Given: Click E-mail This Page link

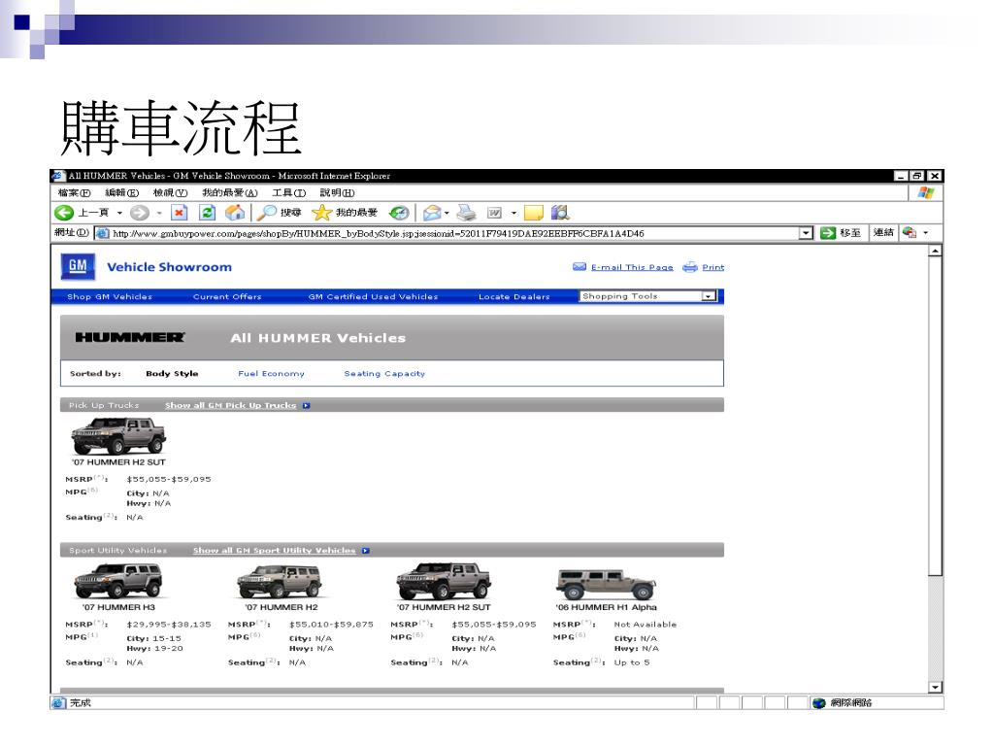Looking at the screenshot, I should [x=632, y=267].
